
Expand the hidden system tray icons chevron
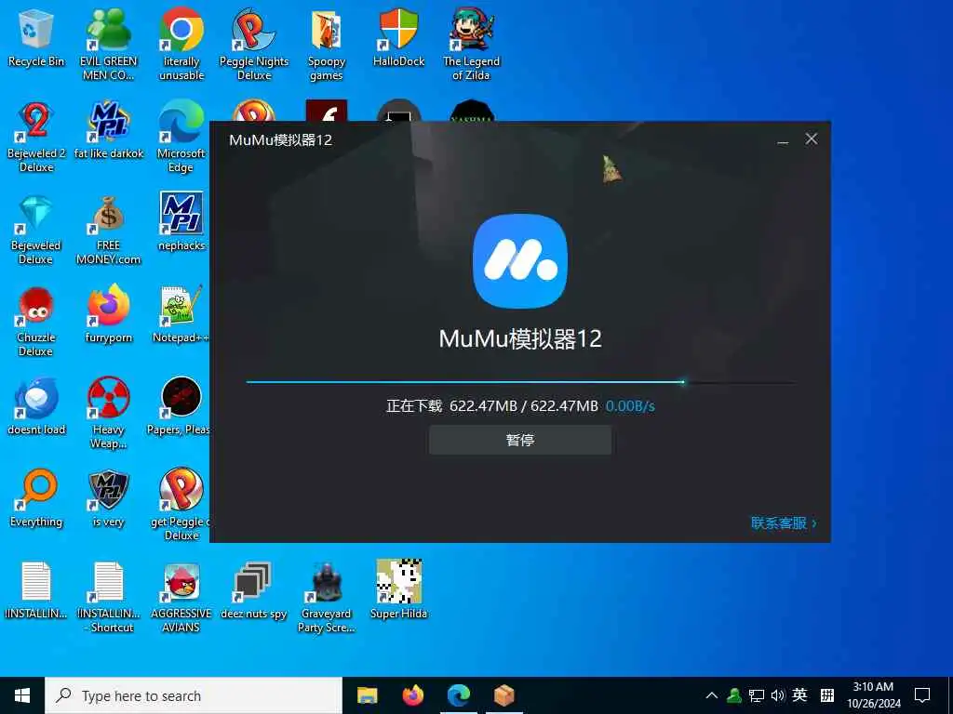[x=712, y=695]
